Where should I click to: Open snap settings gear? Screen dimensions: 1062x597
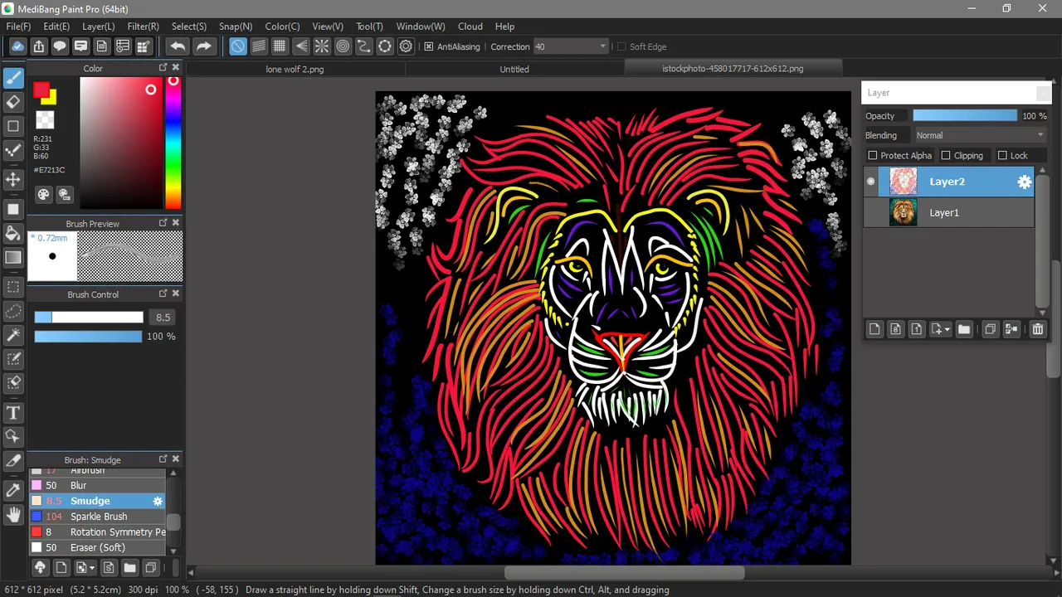(x=406, y=46)
